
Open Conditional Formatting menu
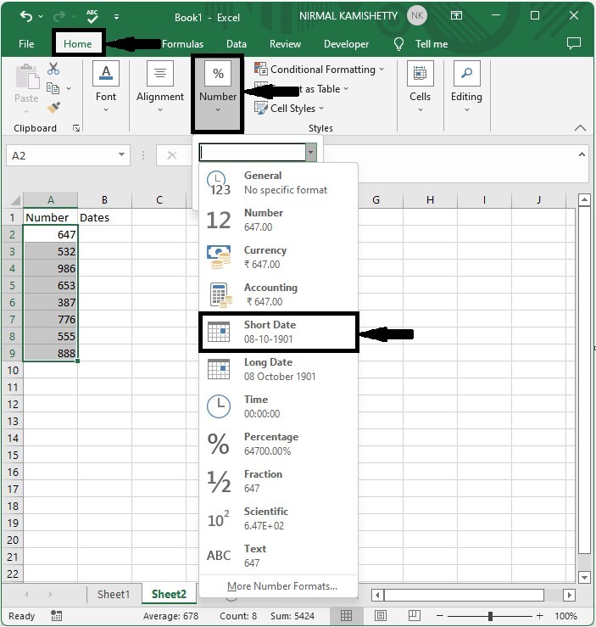click(319, 70)
